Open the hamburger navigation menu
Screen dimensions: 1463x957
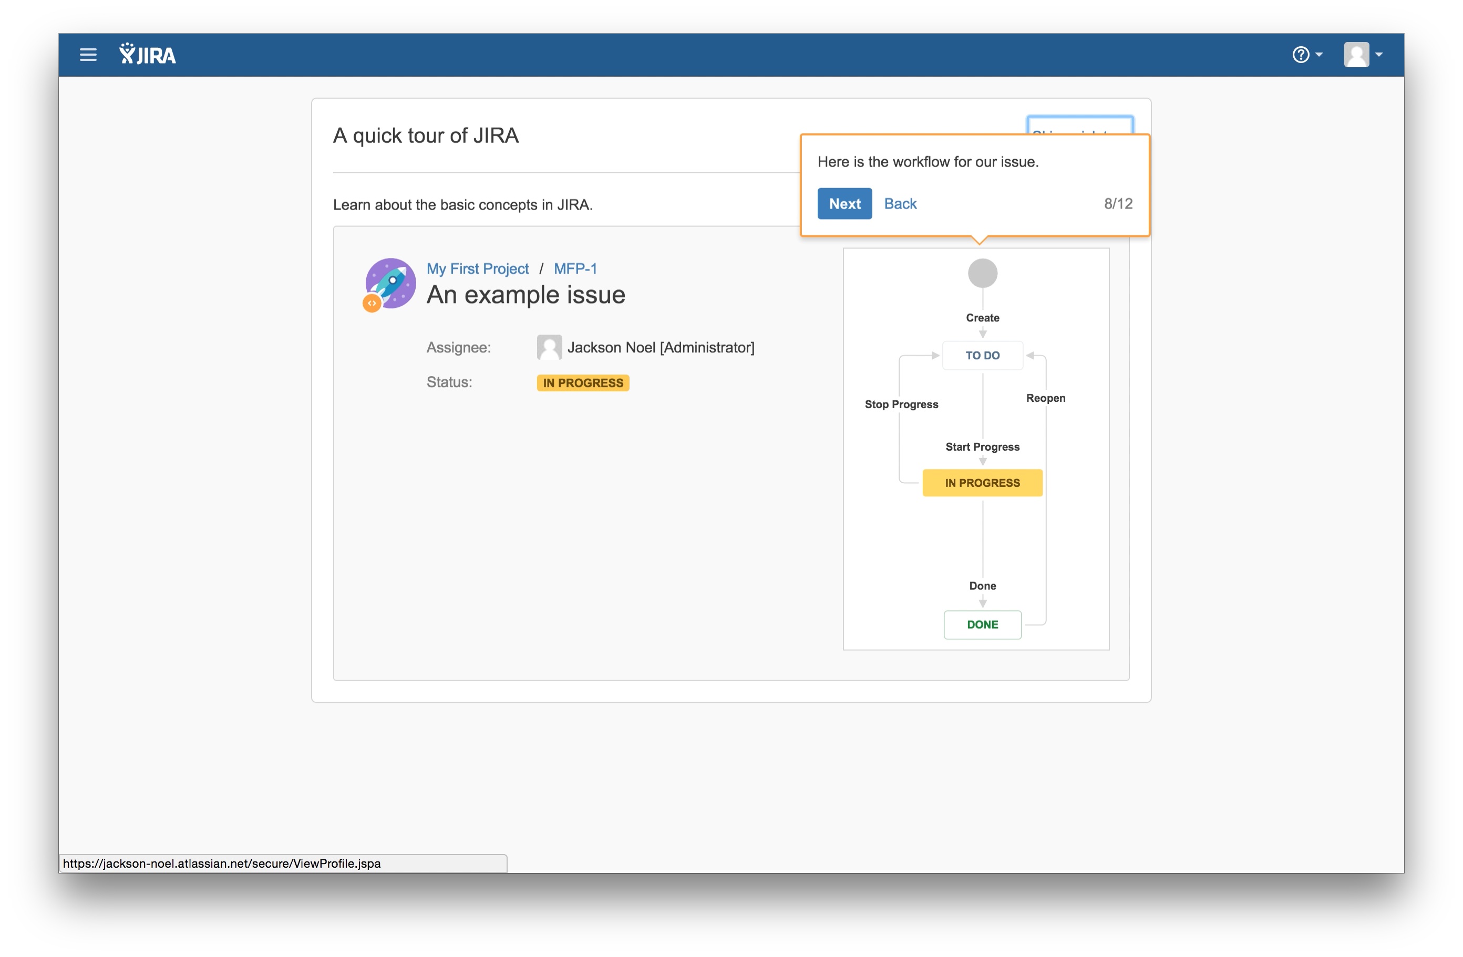click(88, 55)
